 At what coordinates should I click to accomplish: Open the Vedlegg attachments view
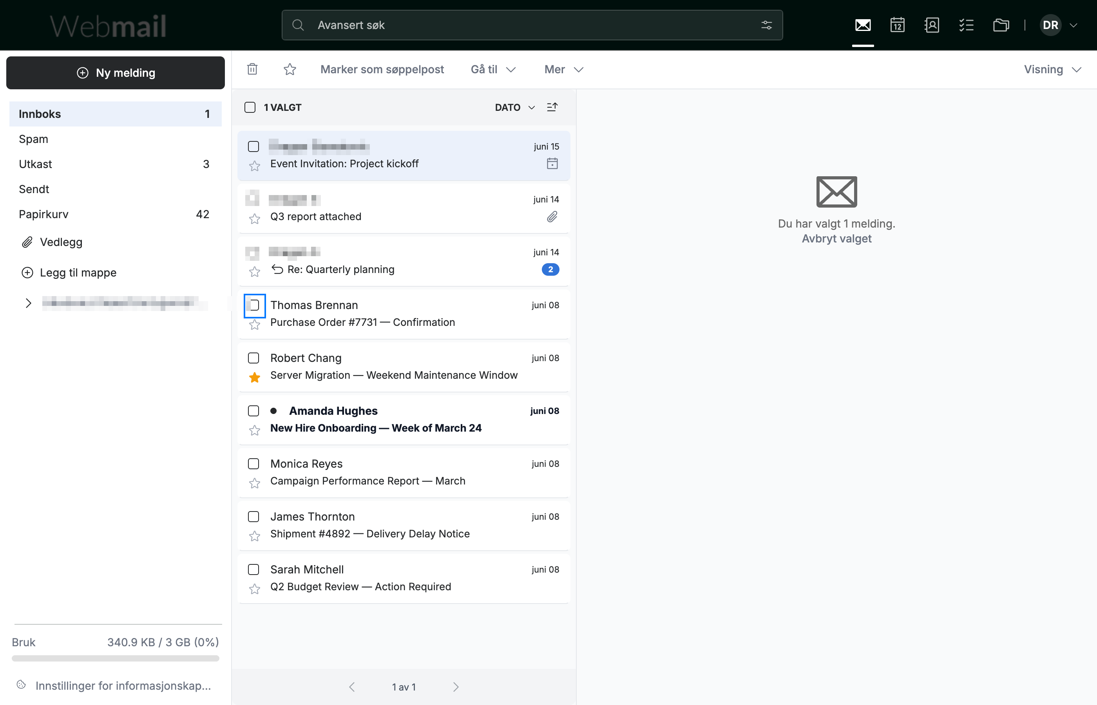pos(52,242)
